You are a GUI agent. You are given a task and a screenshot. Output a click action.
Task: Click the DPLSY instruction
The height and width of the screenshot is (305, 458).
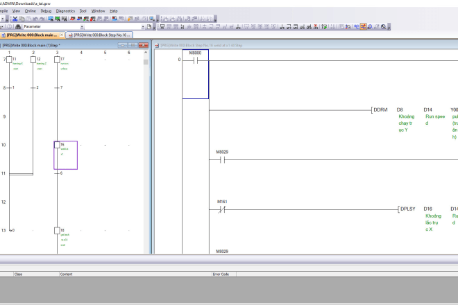point(408,209)
